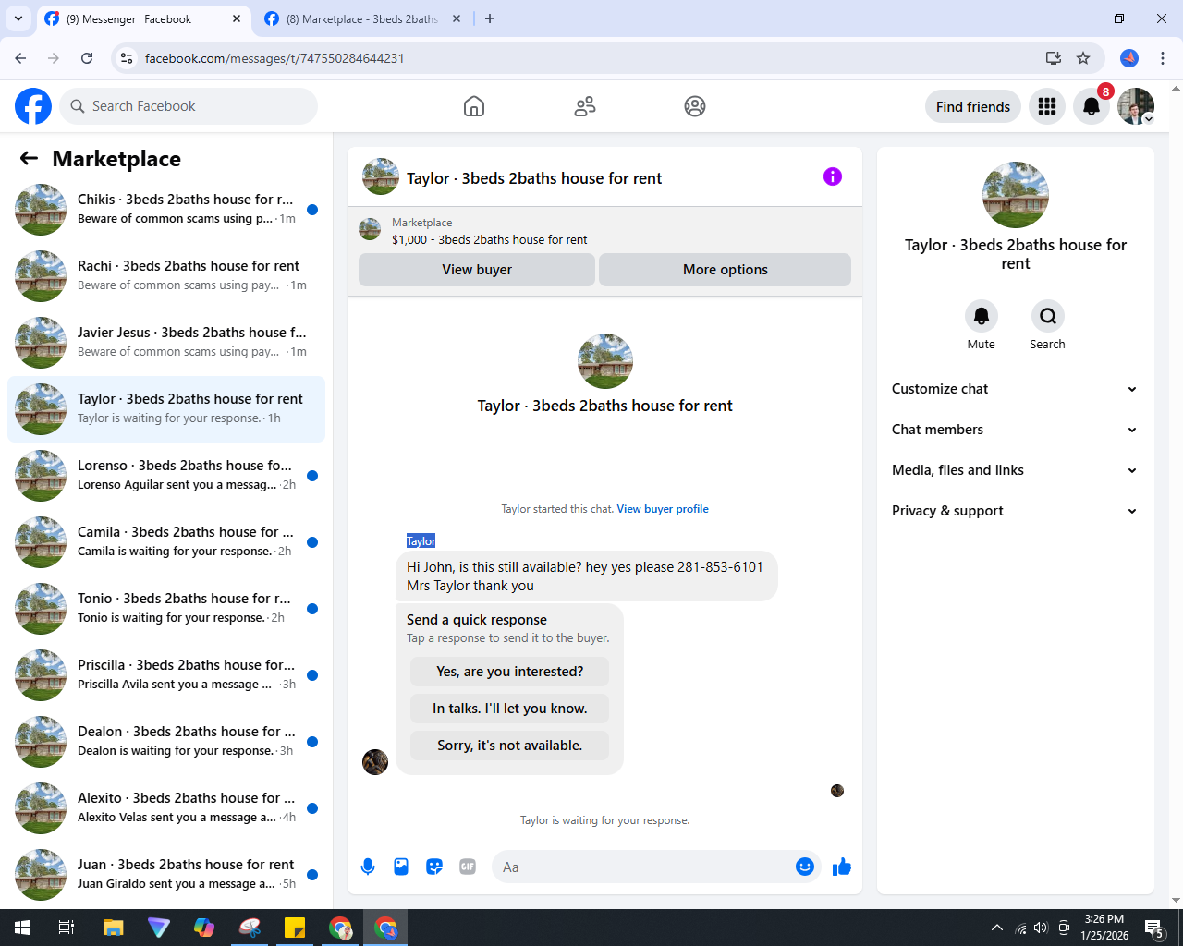Click the taskbar clock showing 3:26 PM
The width and height of the screenshot is (1183, 946).
coord(1104,928)
